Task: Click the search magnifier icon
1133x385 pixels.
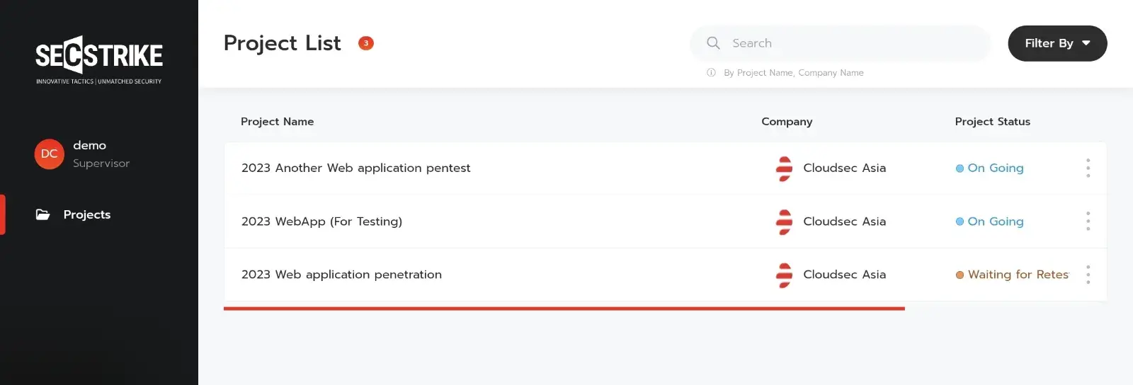Action: [713, 43]
